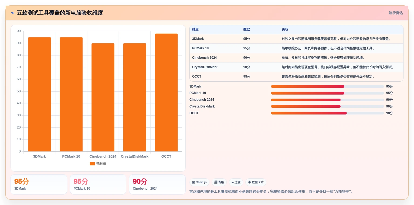Open the Cinebench 2024 90分 data card
Image resolution: width=414 pixels, height=205 pixels.
157,184
